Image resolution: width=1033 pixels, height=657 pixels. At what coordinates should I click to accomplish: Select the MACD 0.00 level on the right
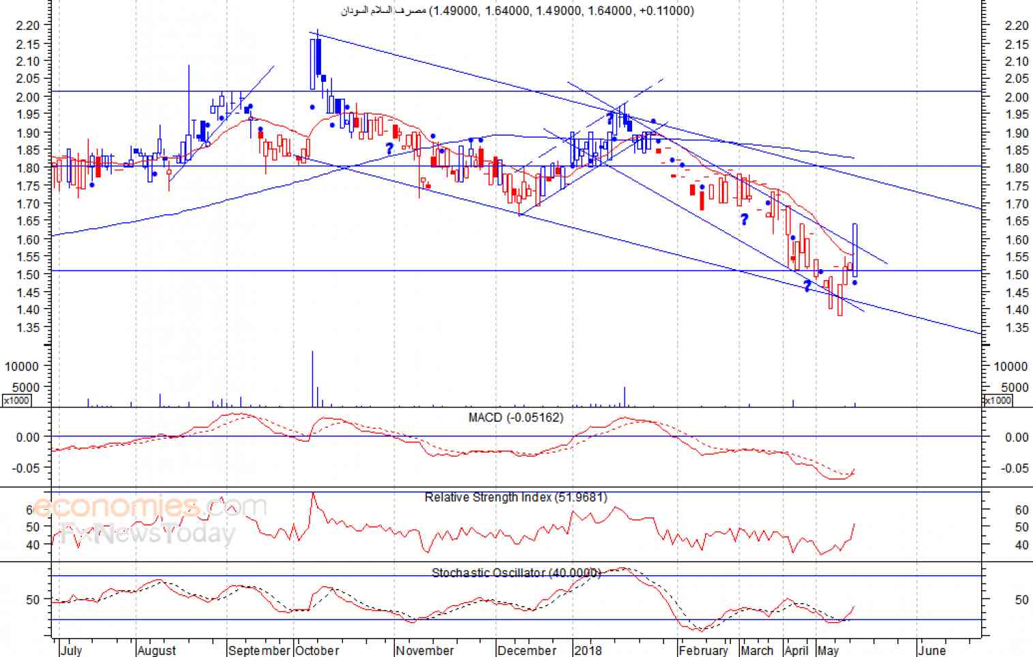(x=1017, y=438)
